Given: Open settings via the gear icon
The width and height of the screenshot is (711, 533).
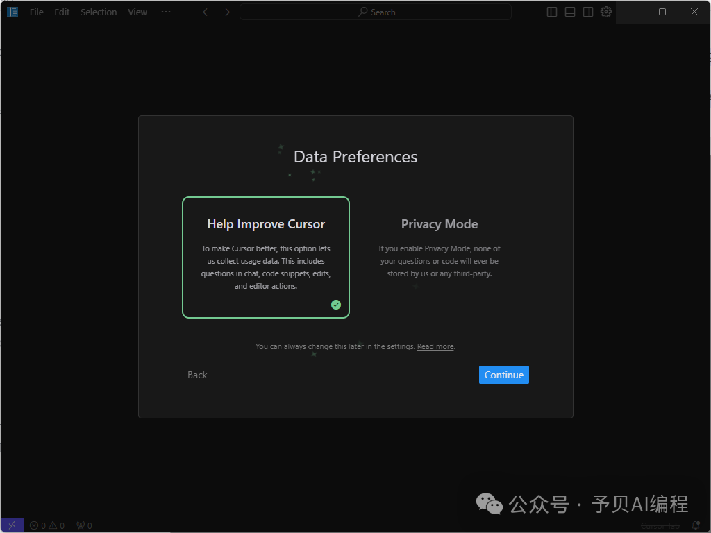Looking at the screenshot, I should (x=606, y=12).
